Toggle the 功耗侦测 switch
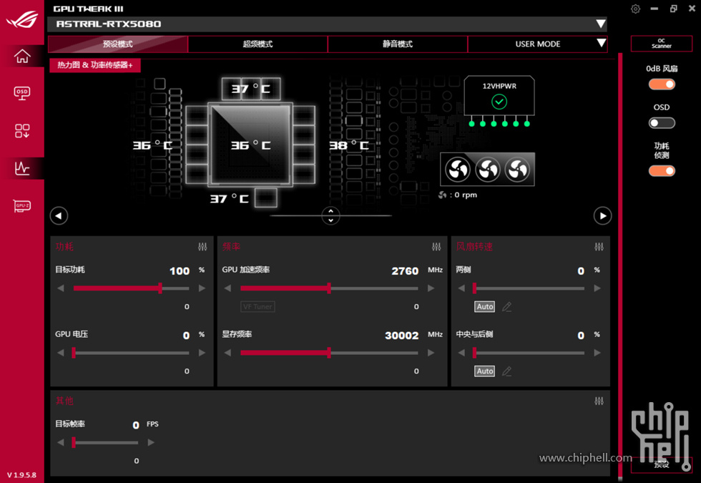 (x=662, y=171)
